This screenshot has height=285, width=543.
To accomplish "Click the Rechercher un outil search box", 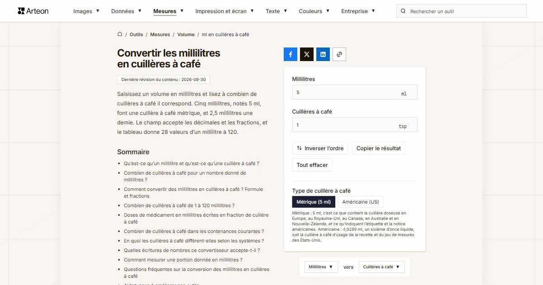I will tap(462, 11).
